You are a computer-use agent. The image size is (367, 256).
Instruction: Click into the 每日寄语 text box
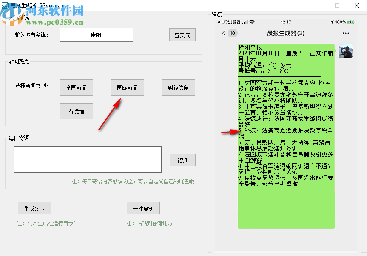(x=88, y=160)
